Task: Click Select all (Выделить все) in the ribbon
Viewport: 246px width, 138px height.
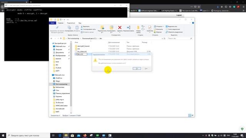Action: [x=171, y=26]
